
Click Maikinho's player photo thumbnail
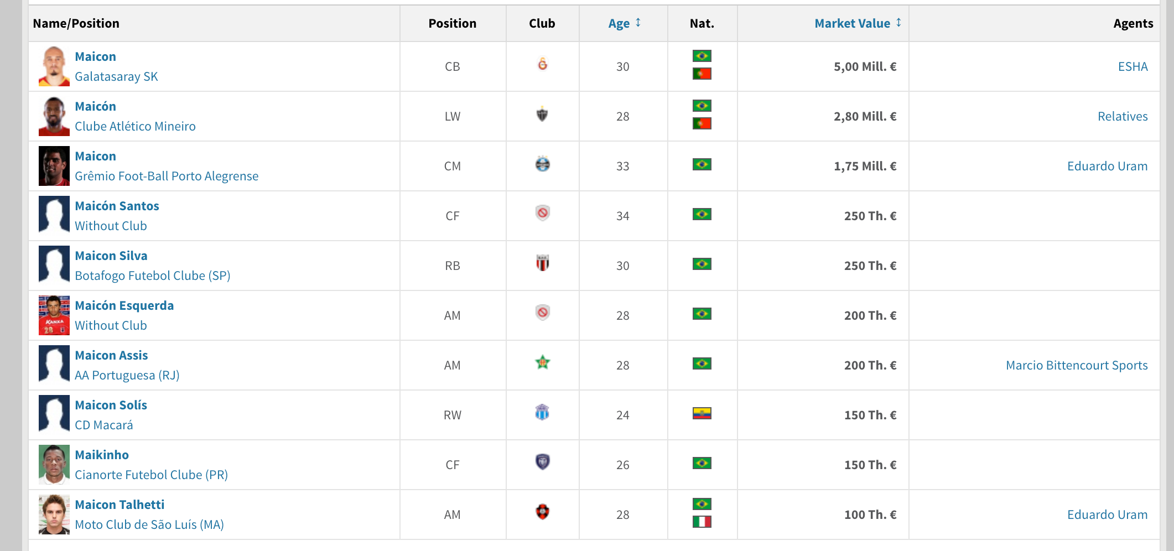tap(54, 465)
